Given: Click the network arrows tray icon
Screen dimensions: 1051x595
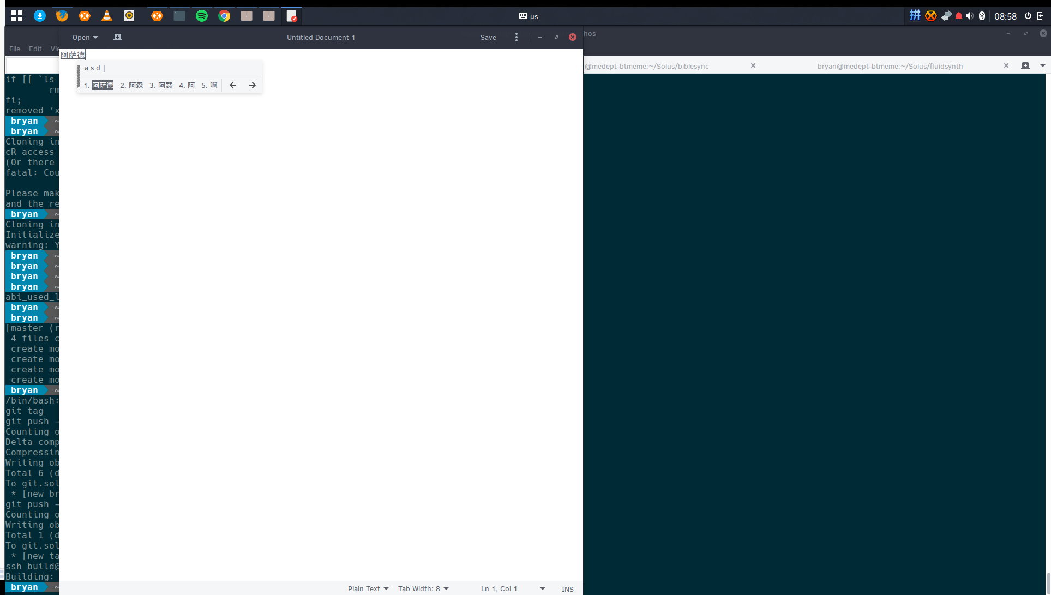Looking at the screenshot, I should click(946, 16).
